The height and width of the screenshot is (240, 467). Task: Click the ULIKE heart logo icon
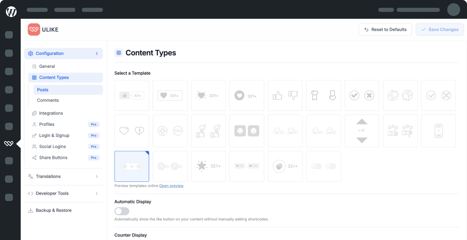pos(34,30)
